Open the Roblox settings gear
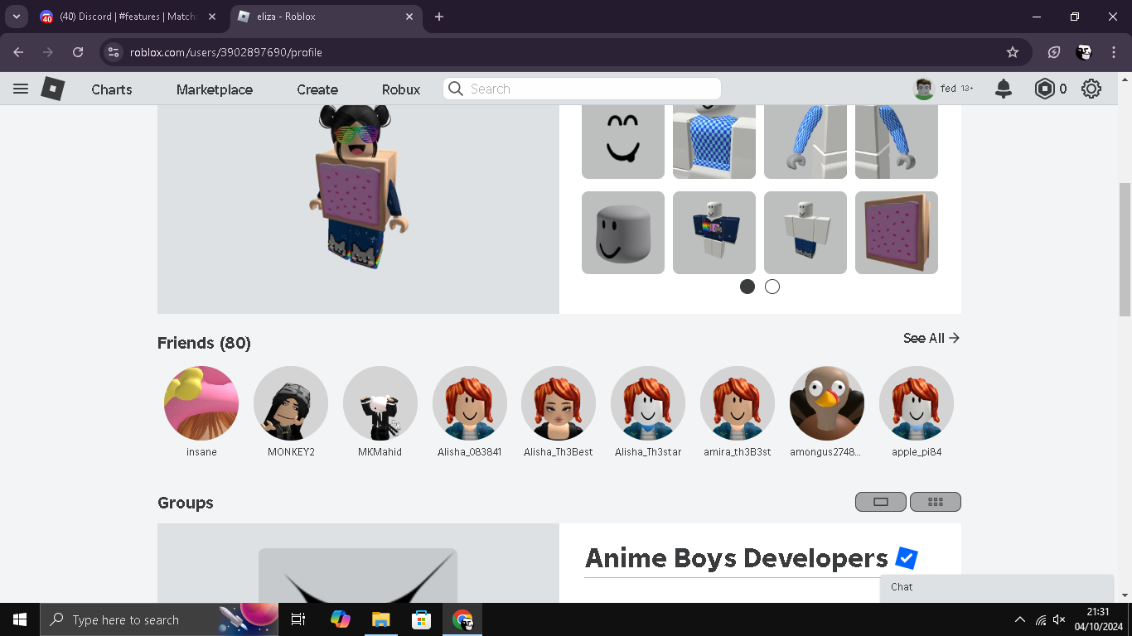 (1091, 89)
